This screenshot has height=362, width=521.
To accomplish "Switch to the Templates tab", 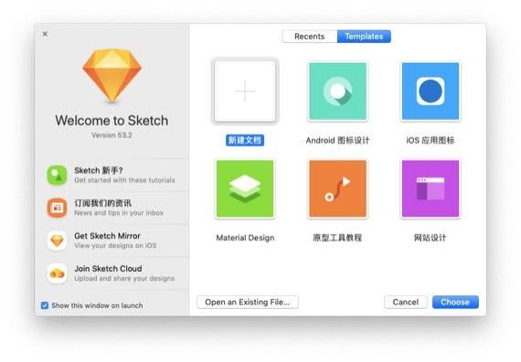I will click(x=364, y=37).
